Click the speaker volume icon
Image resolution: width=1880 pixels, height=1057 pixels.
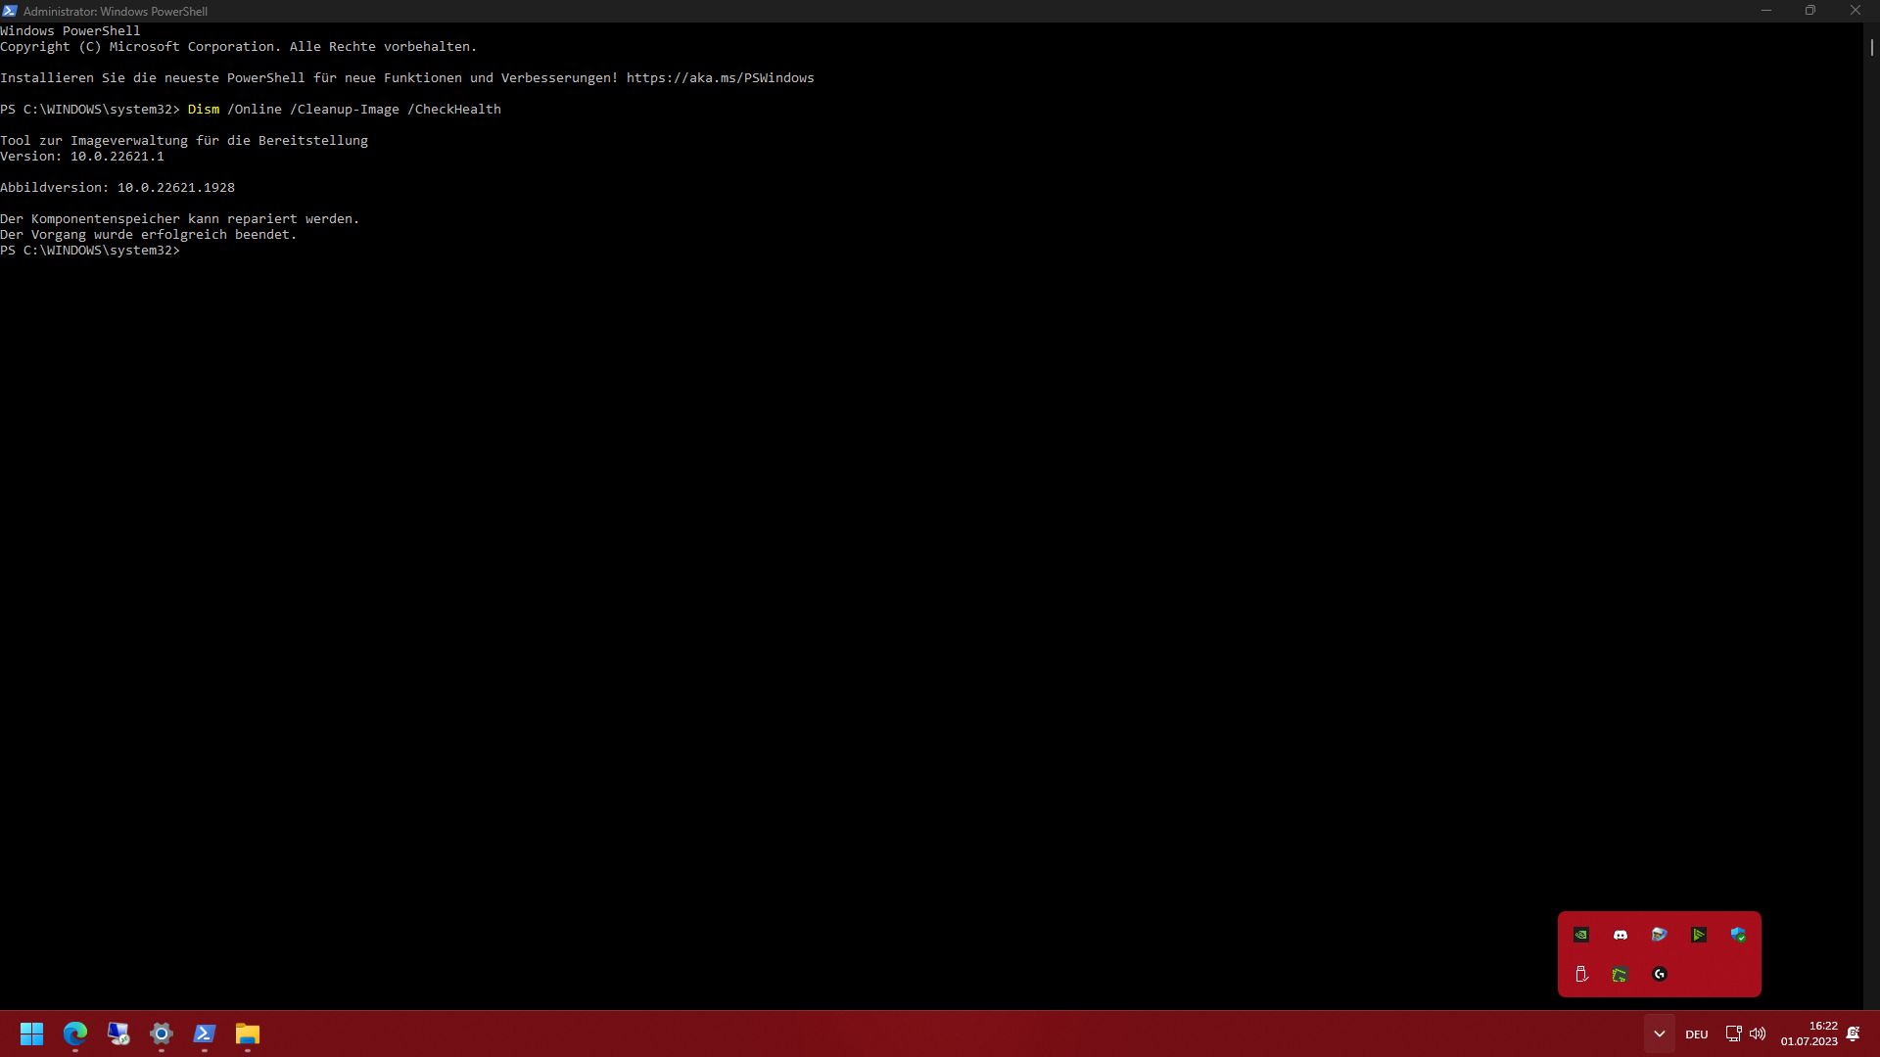pos(1758,1034)
